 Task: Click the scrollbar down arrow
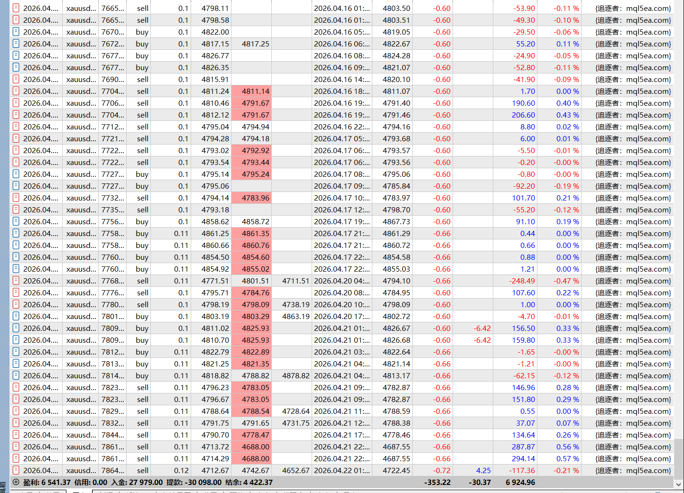(679, 484)
